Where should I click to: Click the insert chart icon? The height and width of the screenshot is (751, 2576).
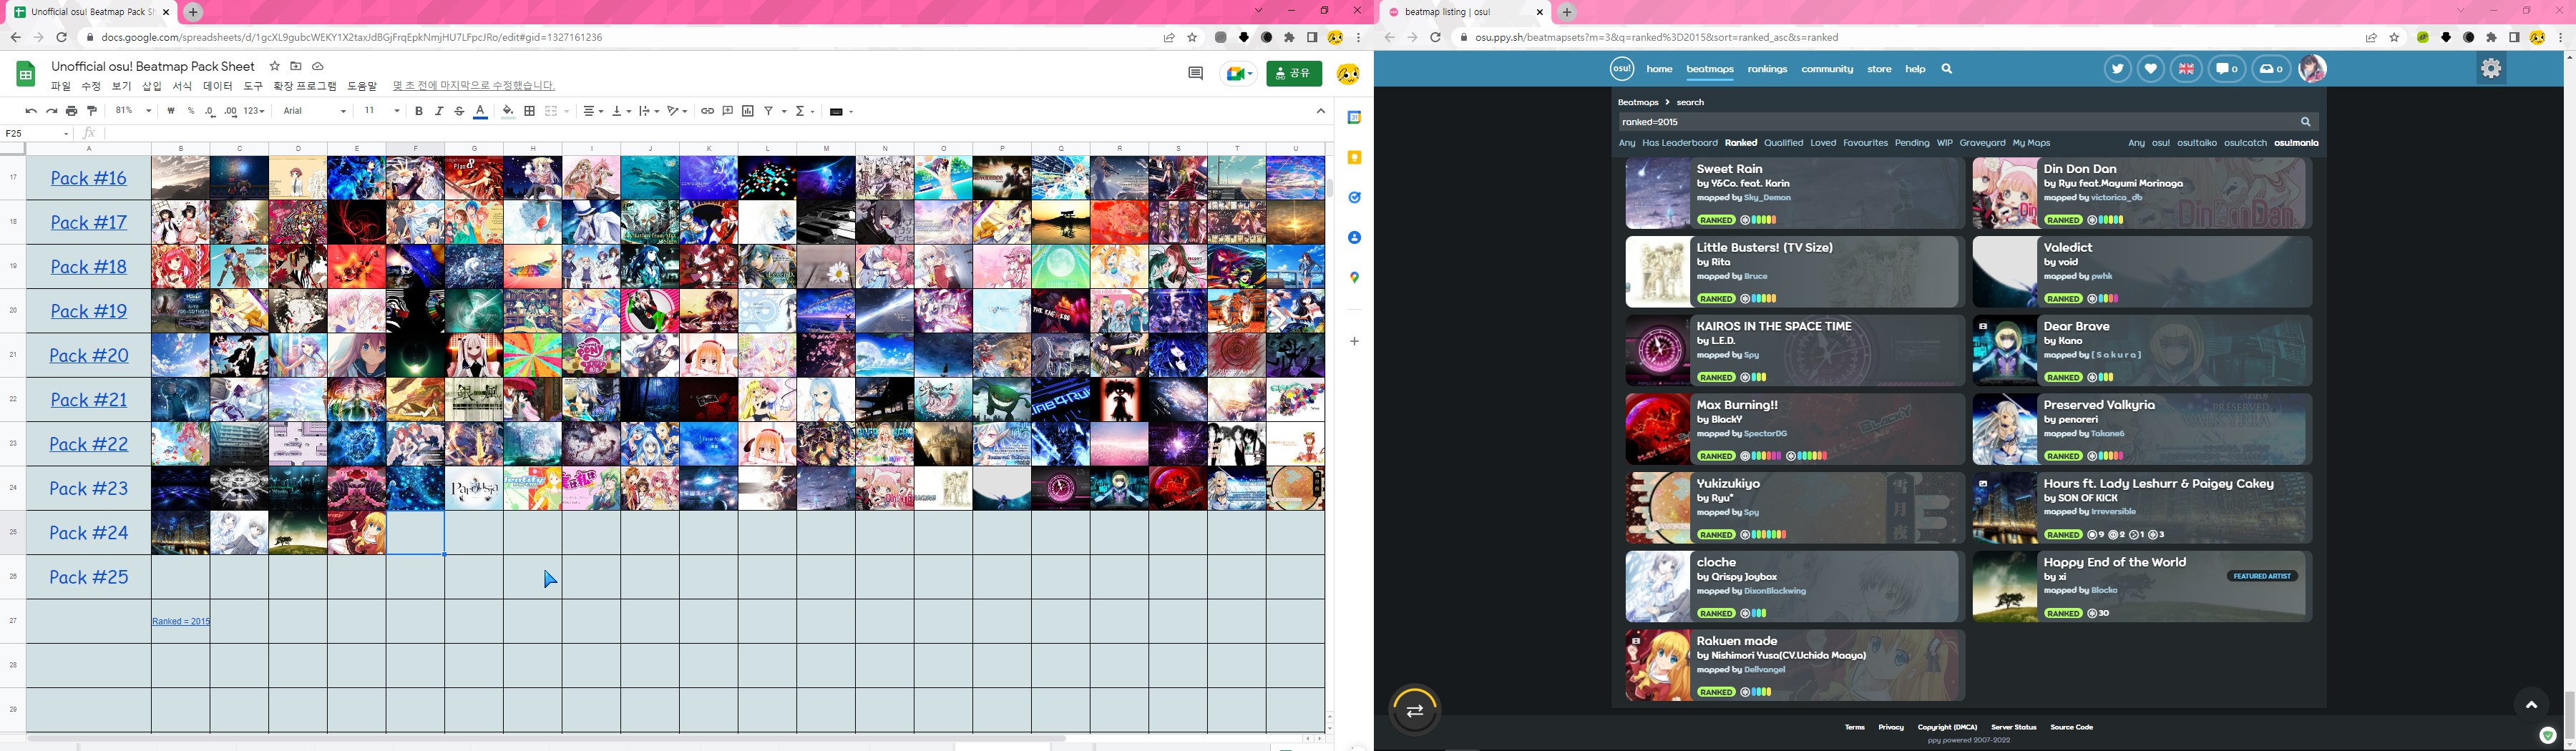[747, 111]
